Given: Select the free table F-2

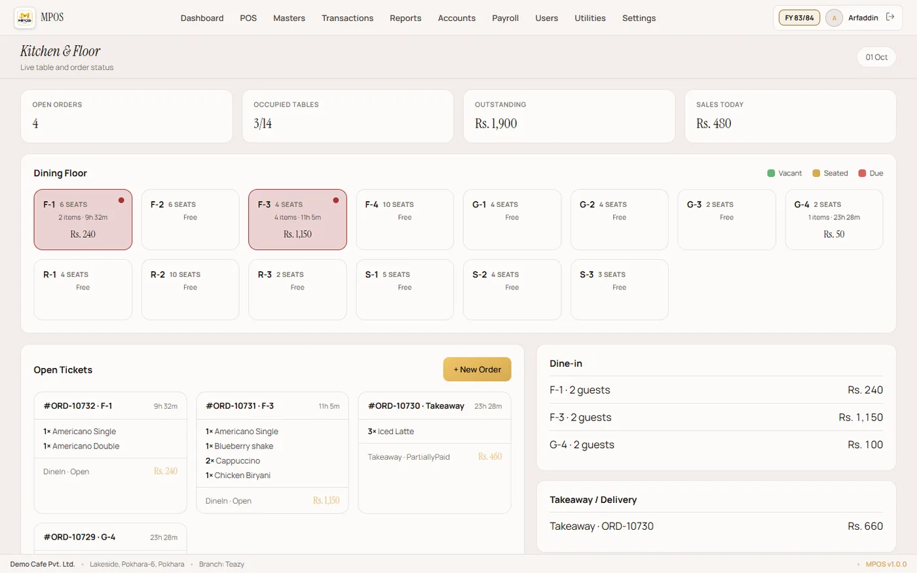Looking at the screenshot, I should click(x=190, y=219).
